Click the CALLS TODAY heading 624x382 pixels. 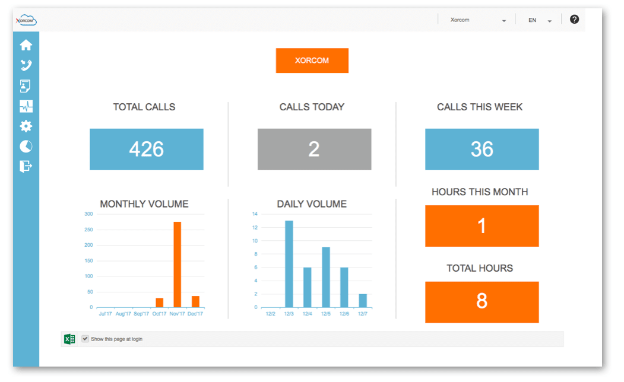[x=312, y=107]
